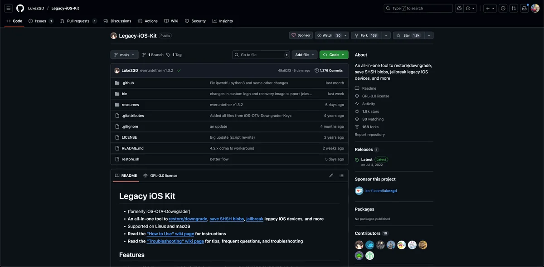
Task: Open the 1,276 Commits history link
Action: pyautogui.click(x=329, y=71)
